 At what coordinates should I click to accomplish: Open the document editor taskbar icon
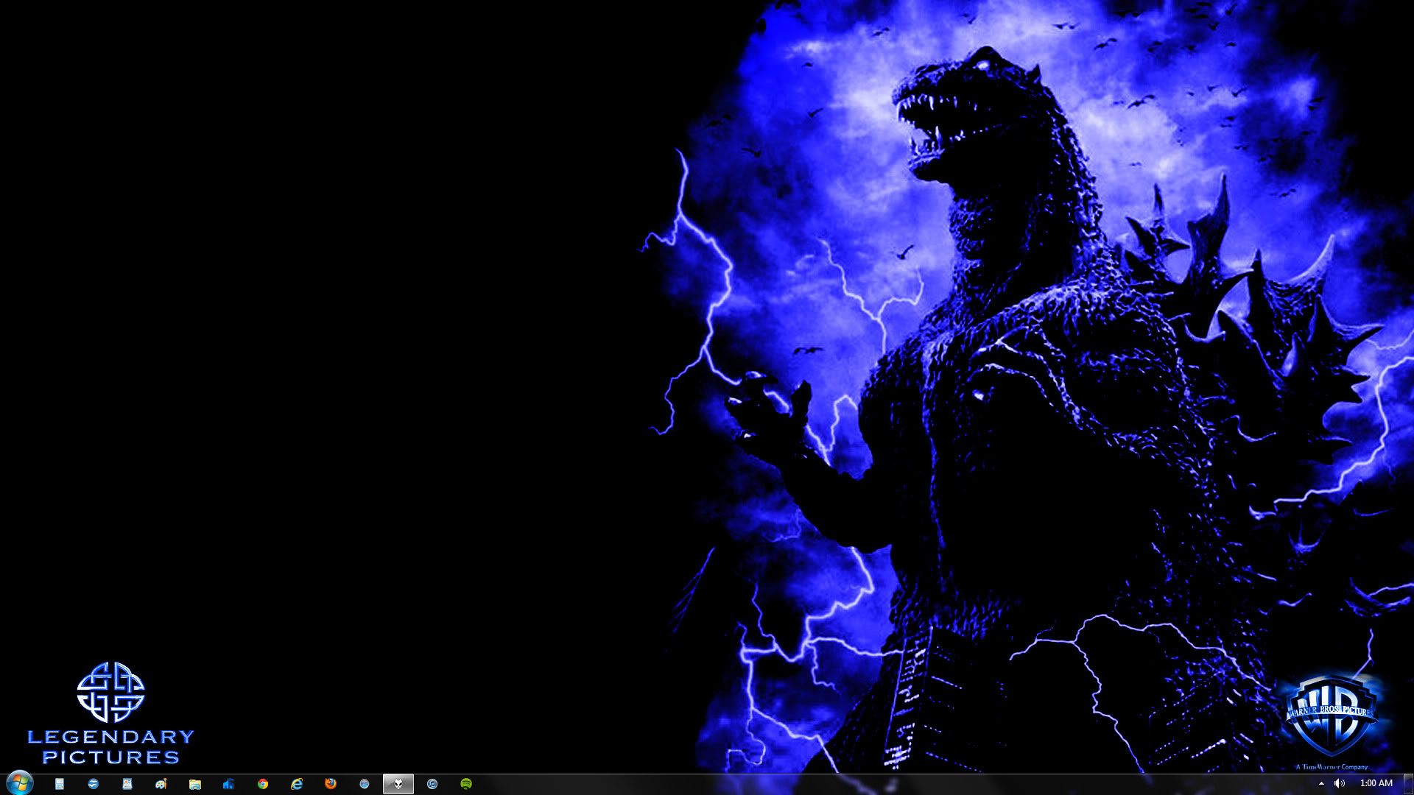coord(127,784)
